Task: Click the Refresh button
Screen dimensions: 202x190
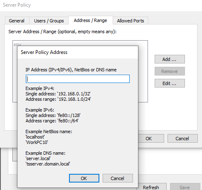Action: [152, 187]
